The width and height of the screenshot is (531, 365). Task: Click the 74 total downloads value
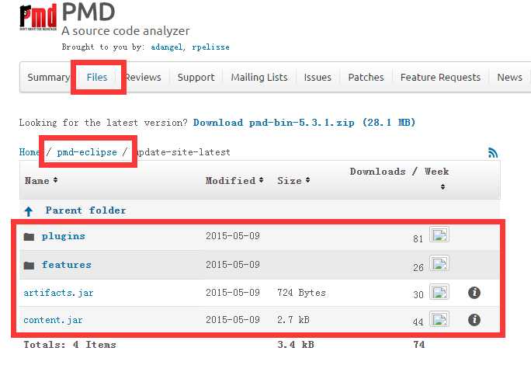click(419, 345)
